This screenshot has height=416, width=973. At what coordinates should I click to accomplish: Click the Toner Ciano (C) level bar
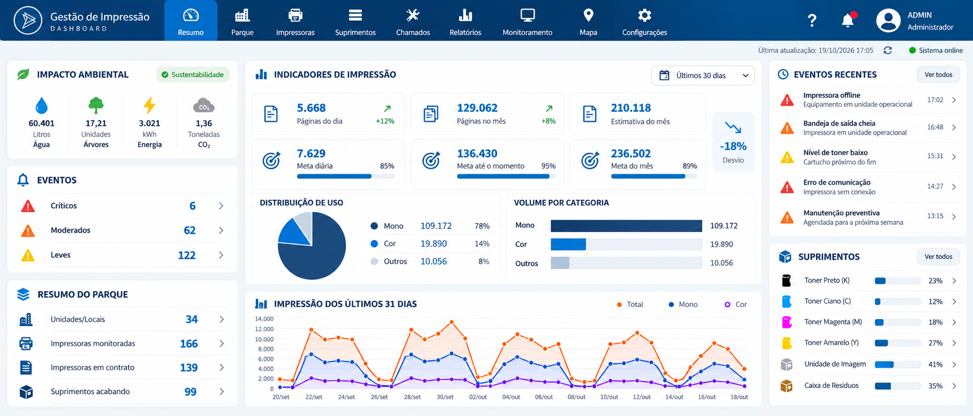tap(897, 302)
